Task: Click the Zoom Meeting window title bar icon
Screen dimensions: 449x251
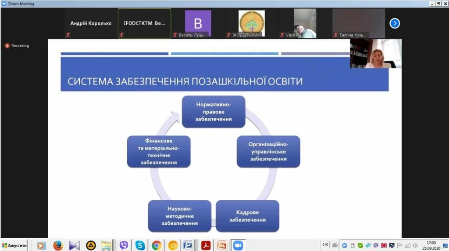Action: [x=4, y=4]
